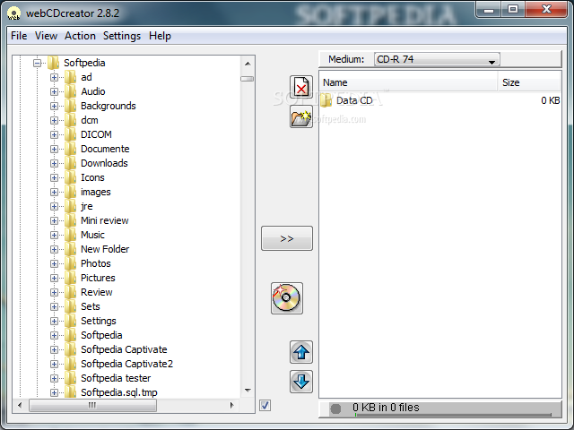Click the disc capacity progress bar
Viewport: 574px width, 430px height.
click(453, 415)
